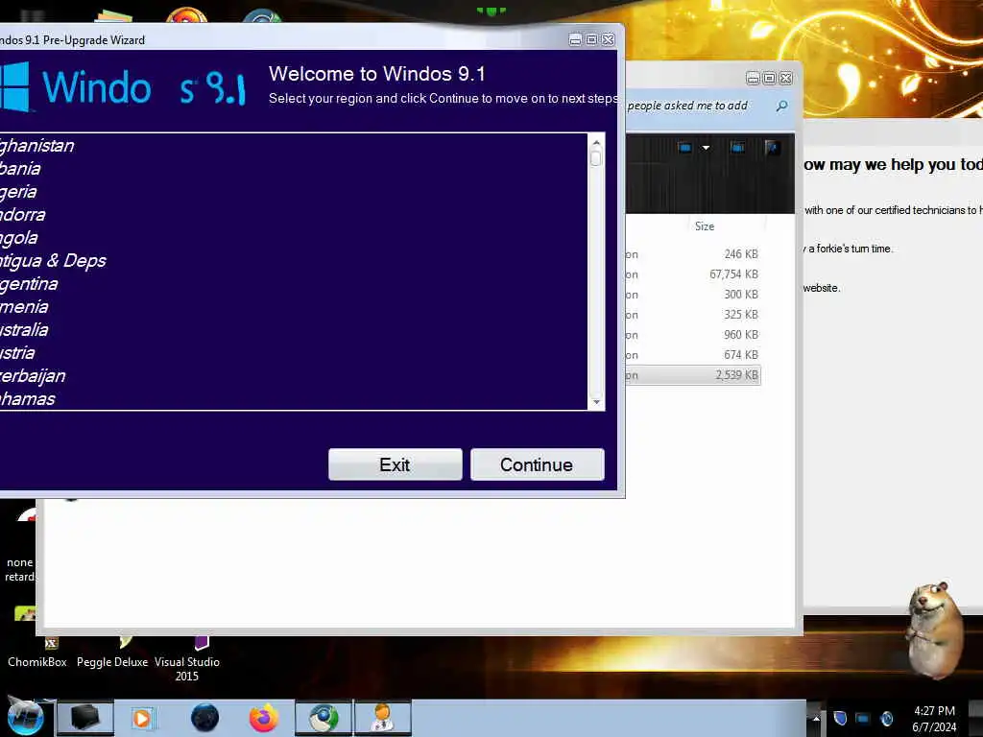Switch to the doctor avatar taskbar app
The image size is (983, 737).
[382, 718]
